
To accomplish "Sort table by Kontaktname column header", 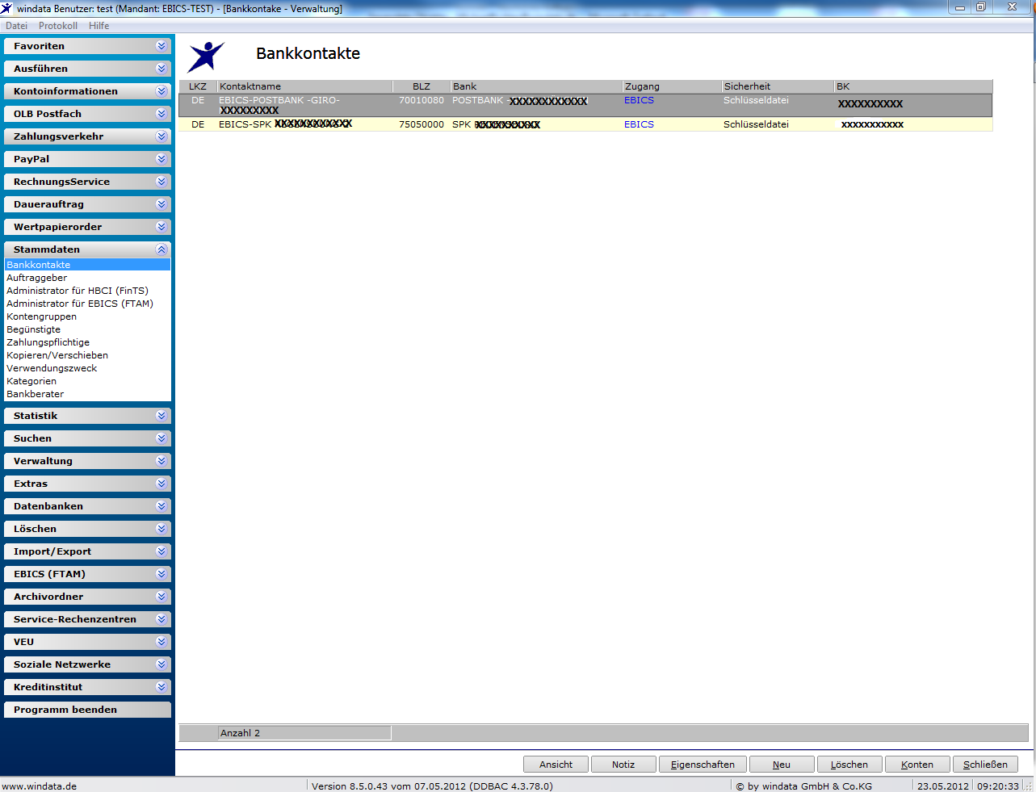I will (304, 86).
